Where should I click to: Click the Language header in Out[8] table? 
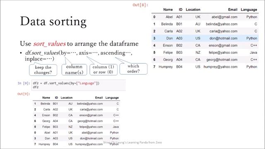pos(249,10)
